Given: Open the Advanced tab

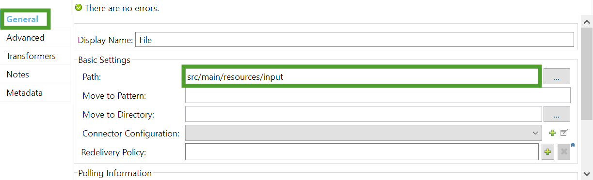Looking at the screenshot, I should click(25, 38).
